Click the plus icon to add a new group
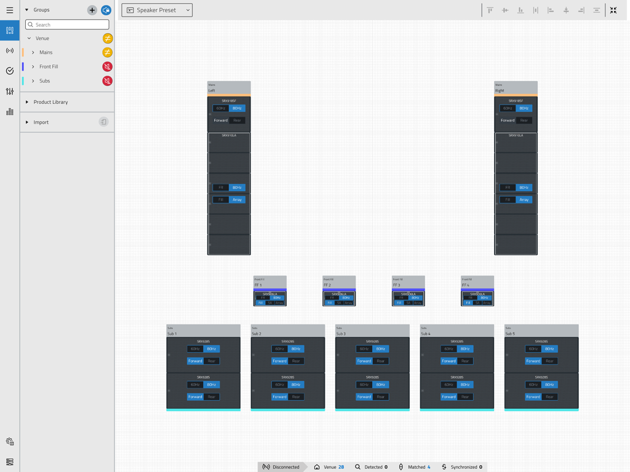 (92, 10)
